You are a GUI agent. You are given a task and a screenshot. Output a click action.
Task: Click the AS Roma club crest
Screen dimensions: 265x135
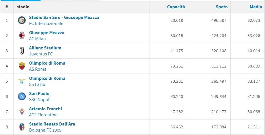[22, 66]
